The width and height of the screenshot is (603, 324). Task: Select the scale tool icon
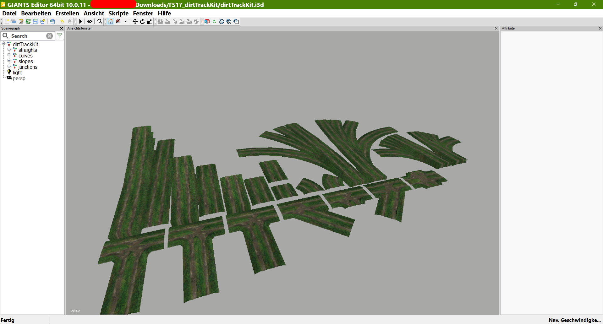click(150, 21)
